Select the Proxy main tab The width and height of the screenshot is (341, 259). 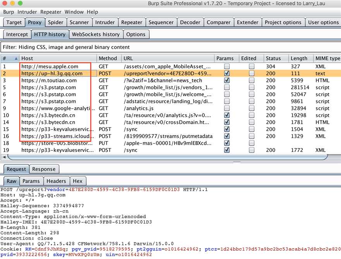click(35, 22)
